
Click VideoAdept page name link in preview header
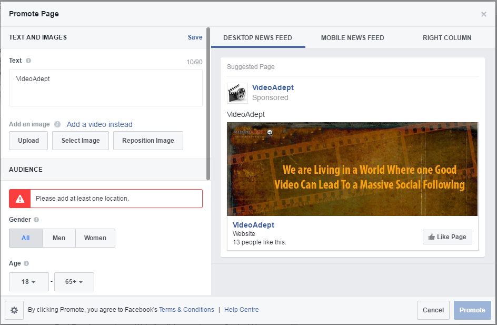273,87
